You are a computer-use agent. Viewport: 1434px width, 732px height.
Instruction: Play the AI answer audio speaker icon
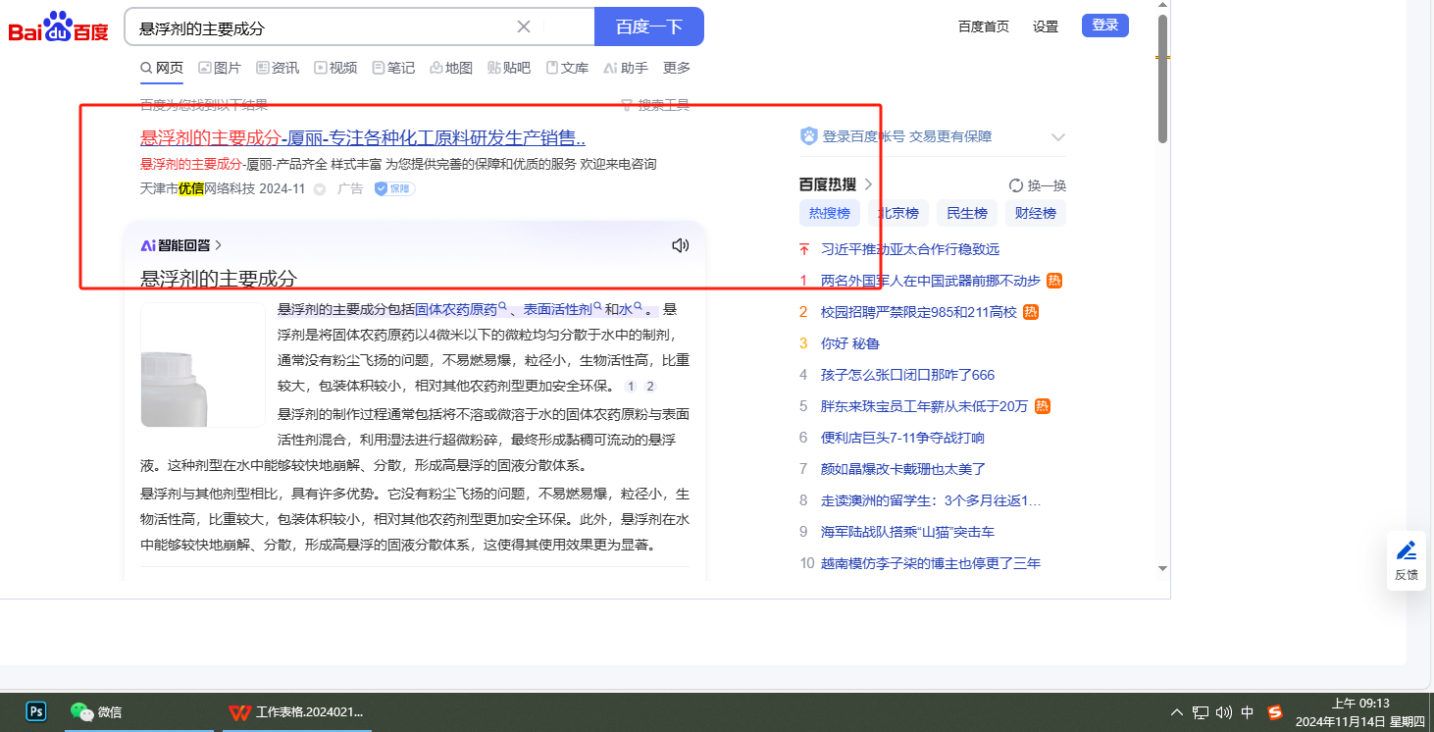[x=680, y=245]
